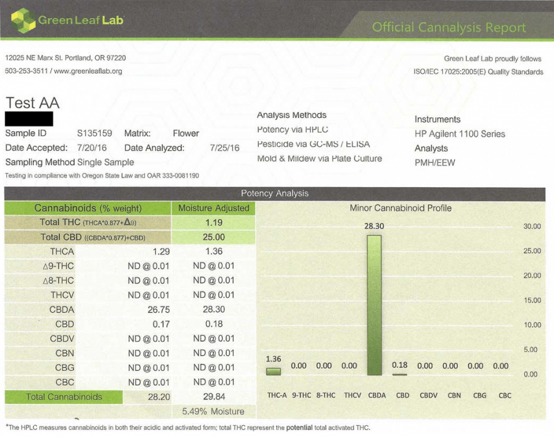Click the blacked-out redaction box under Test AA
This screenshot has width=554, height=437.
pos(29,119)
